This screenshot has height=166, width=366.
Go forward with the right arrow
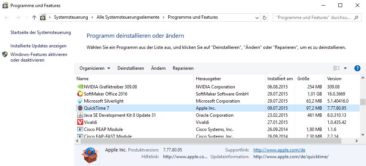pos(18,18)
